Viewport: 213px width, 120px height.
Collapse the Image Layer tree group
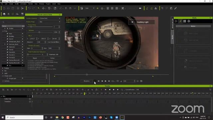click(x=3, y=76)
